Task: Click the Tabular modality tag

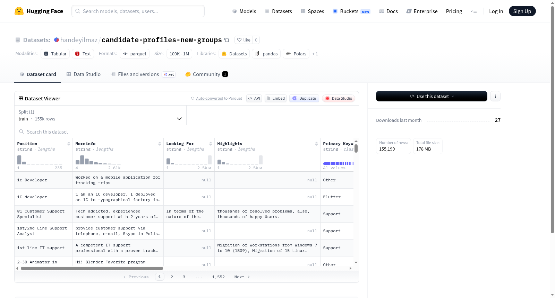Action: (55, 54)
